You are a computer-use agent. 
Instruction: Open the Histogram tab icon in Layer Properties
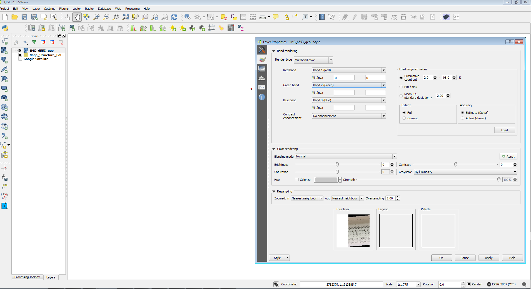click(x=262, y=88)
